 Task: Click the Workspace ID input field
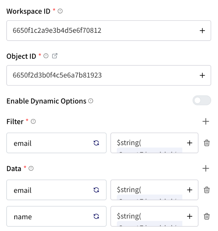point(109,31)
